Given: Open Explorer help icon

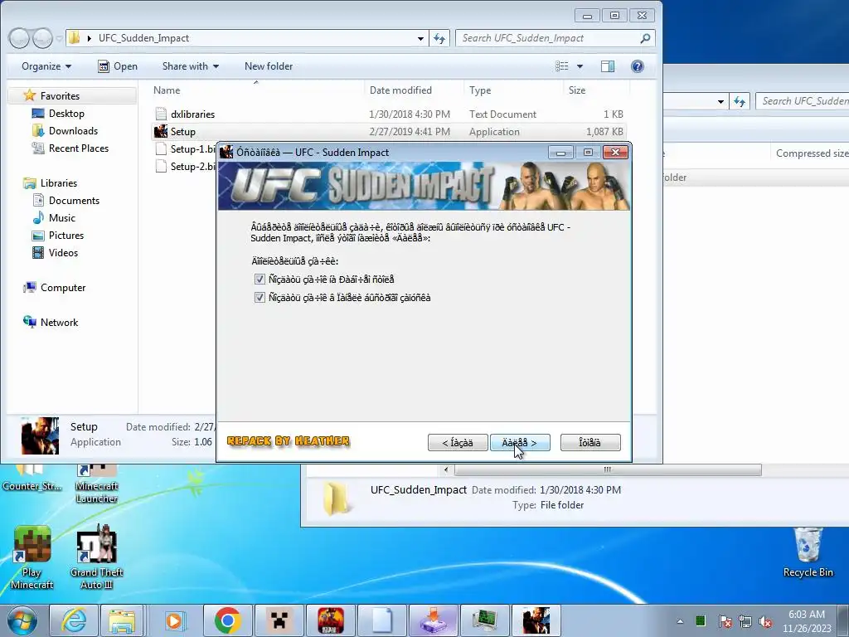Looking at the screenshot, I should (x=638, y=66).
